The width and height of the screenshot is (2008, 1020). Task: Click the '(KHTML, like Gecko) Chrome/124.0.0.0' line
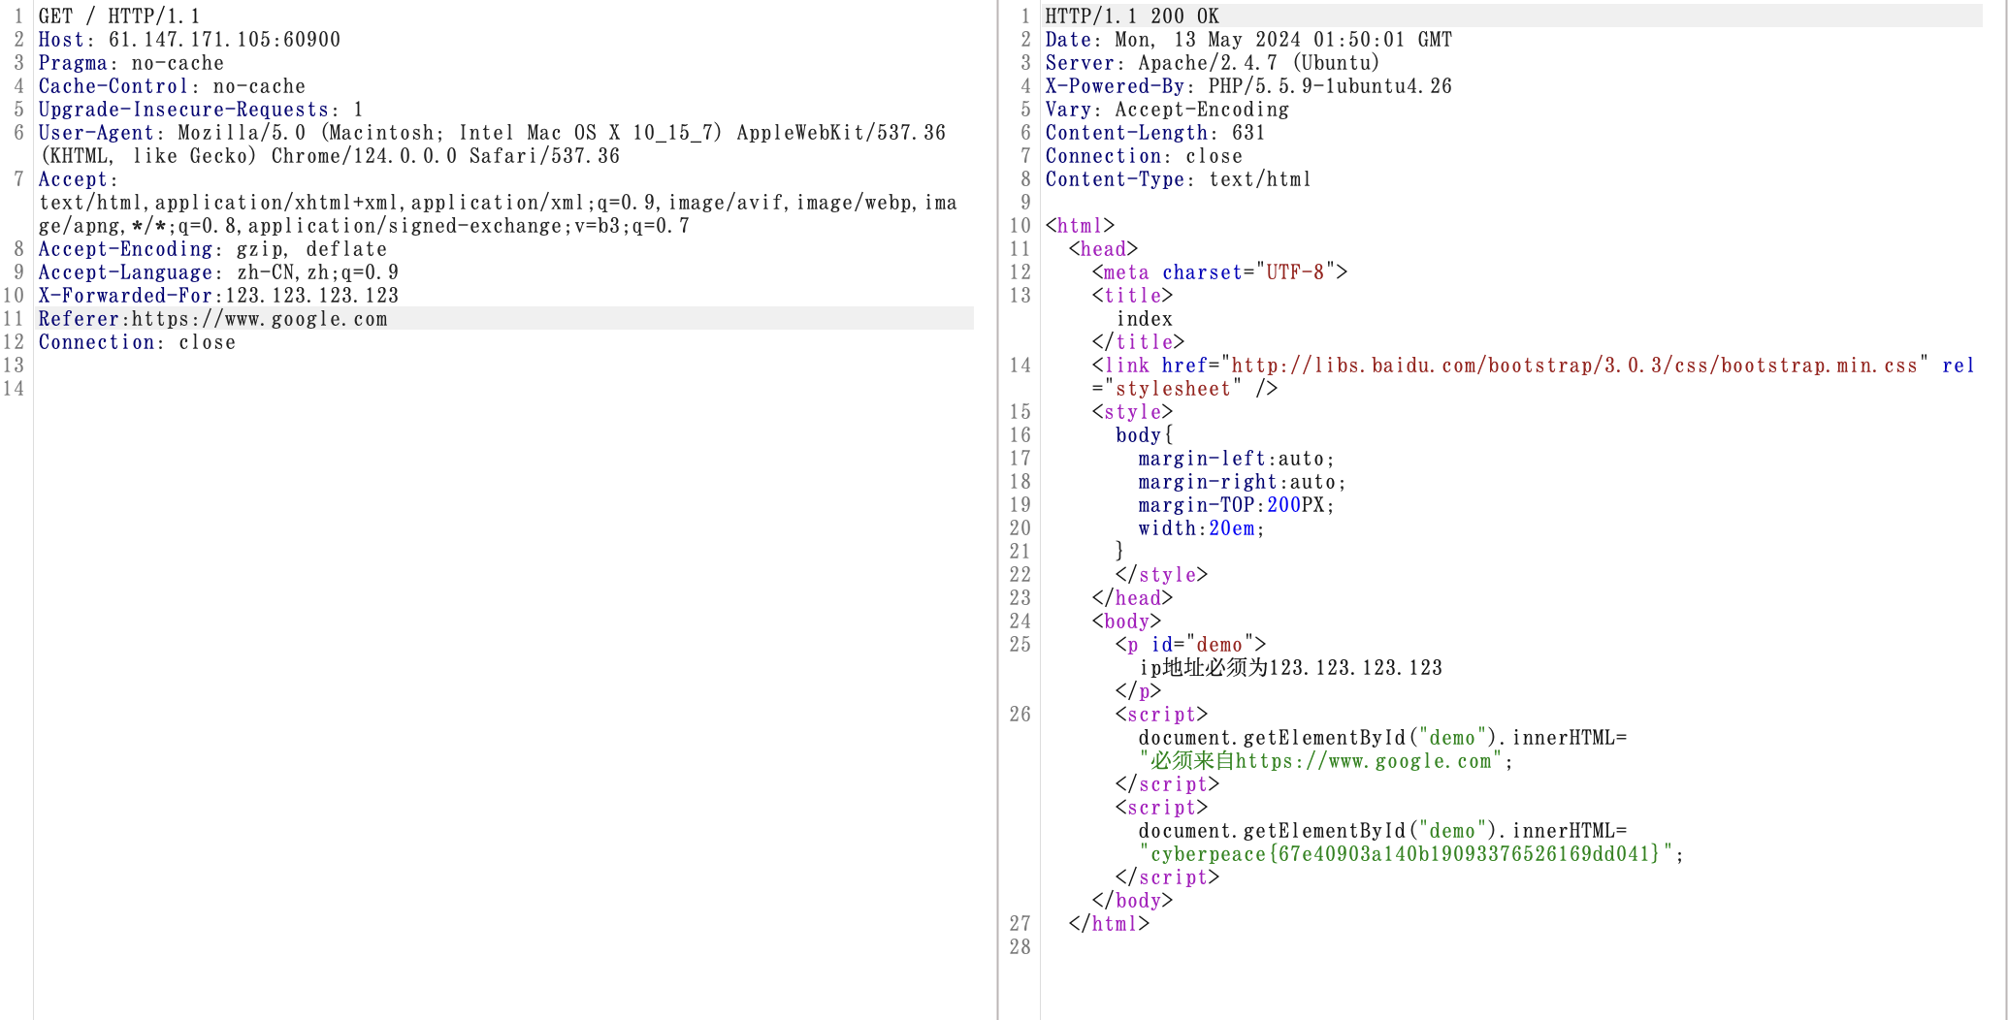coord(329,156)
